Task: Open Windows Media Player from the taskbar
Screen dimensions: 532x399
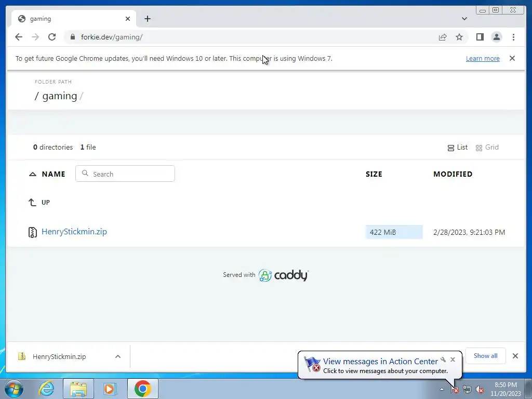Action: pyautogui.click(x=110, y=389)
